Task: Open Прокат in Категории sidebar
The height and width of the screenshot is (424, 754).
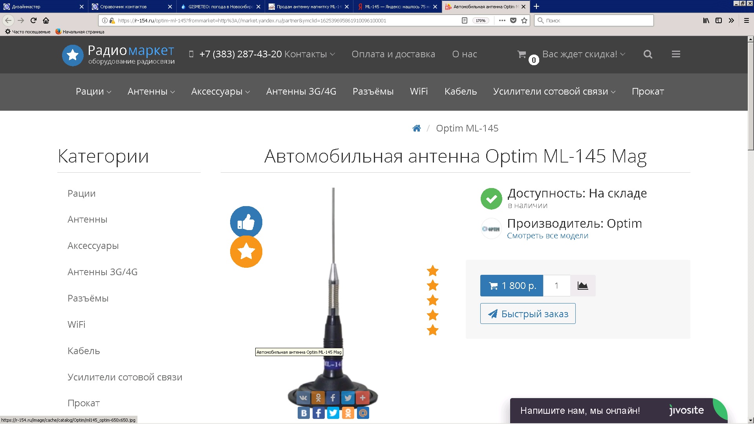Action: point(84,403)
